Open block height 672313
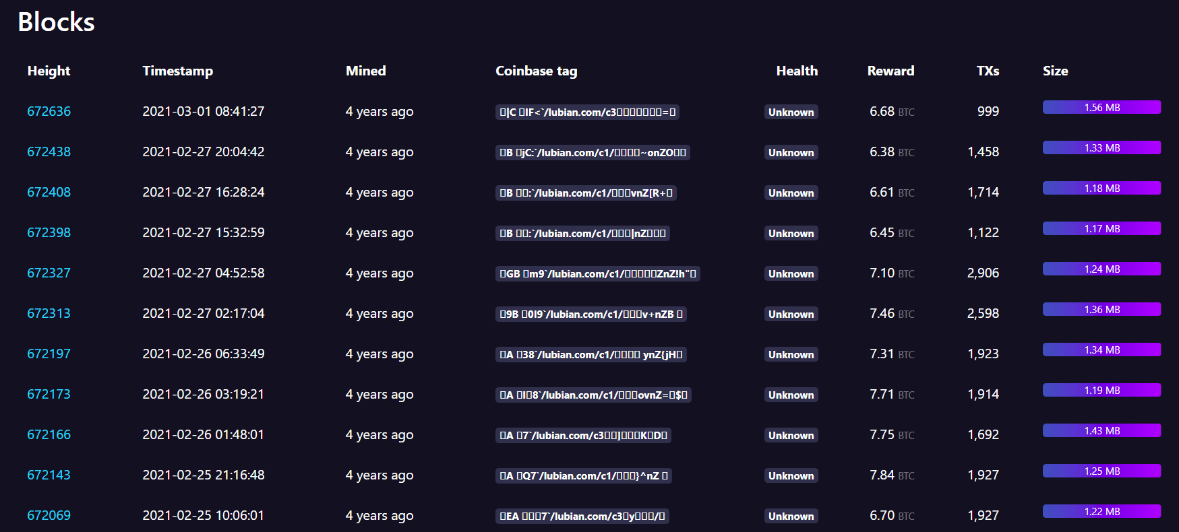This screenshot has width=1179, height=532. (x=49, y=313)
